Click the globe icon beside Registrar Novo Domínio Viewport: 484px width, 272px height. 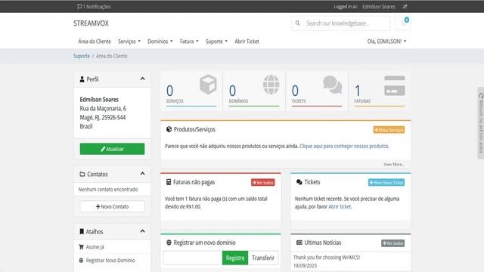tap(81, 260)
